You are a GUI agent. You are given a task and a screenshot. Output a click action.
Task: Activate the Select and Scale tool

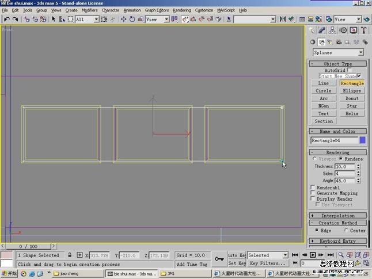[141, 19]
